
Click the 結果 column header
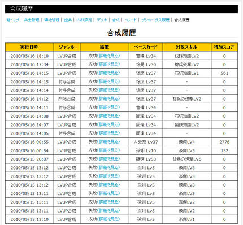[x=105, y=47]
